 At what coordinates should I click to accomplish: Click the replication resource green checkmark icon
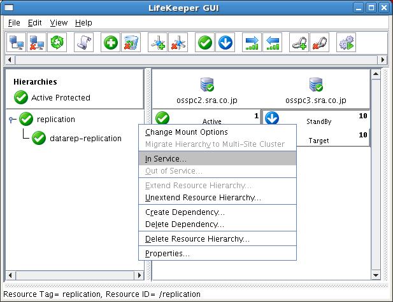[26, 119]
